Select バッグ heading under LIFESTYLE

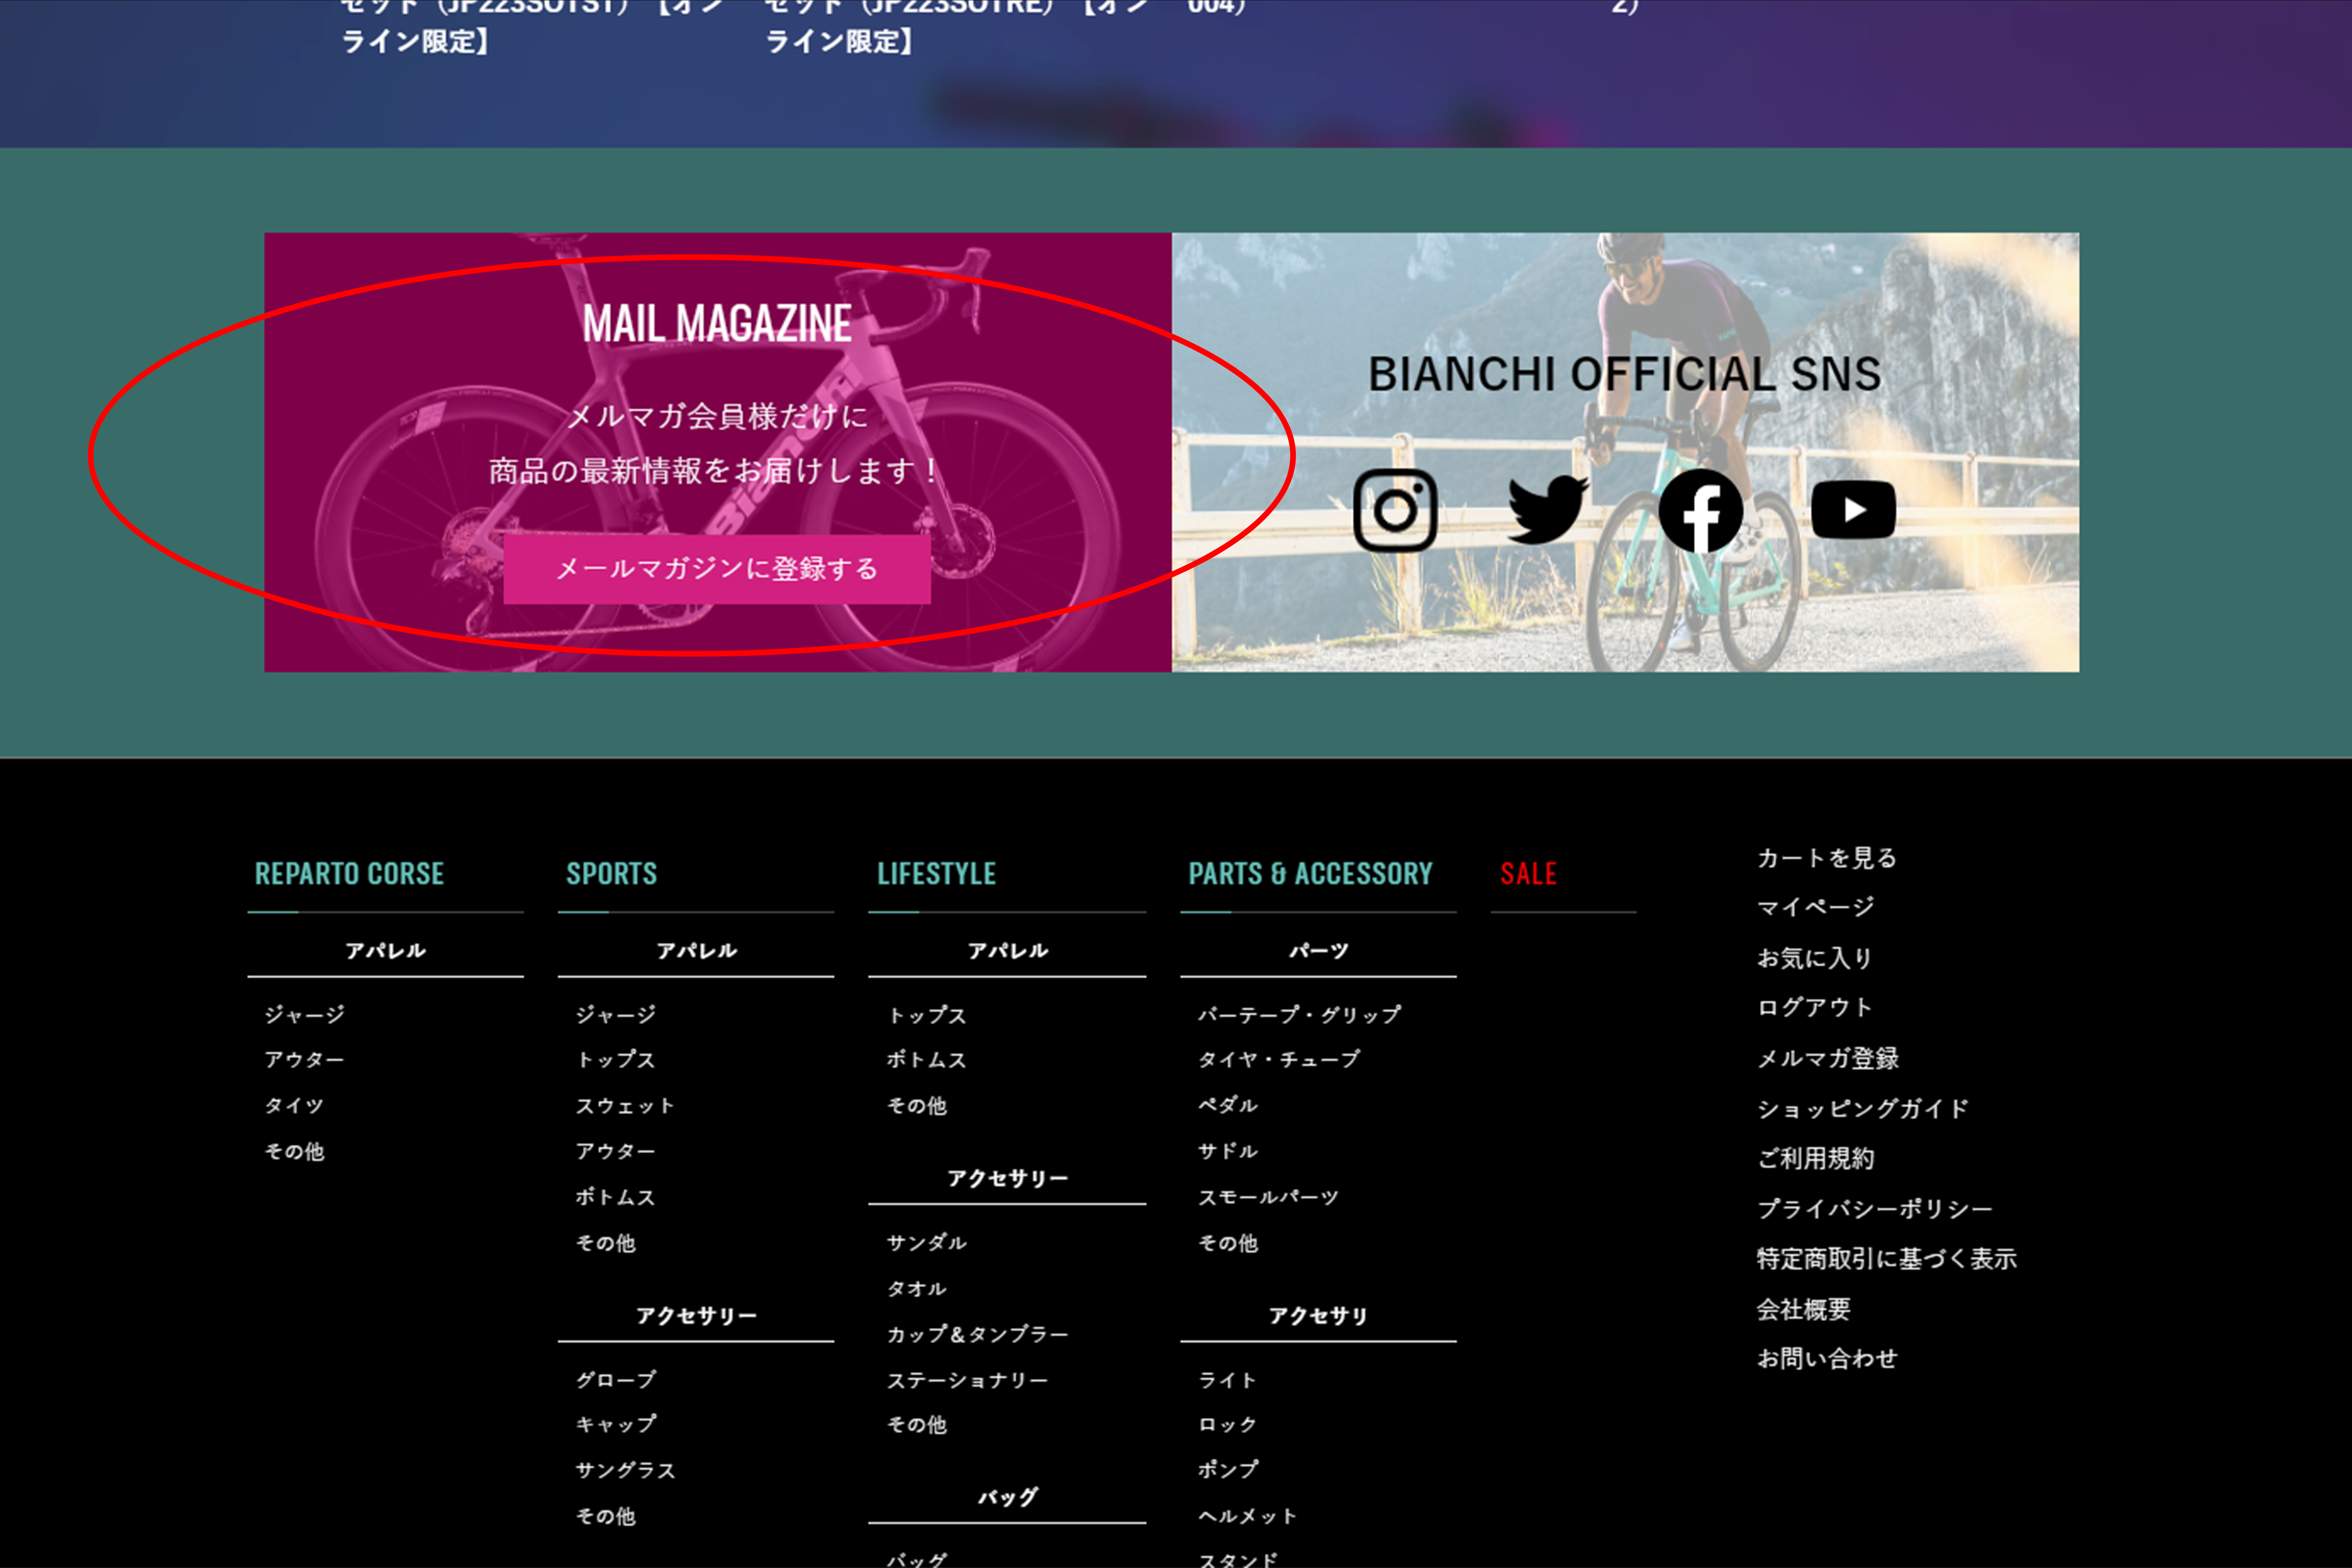pyautogui.click(x=1007, y=1498)
